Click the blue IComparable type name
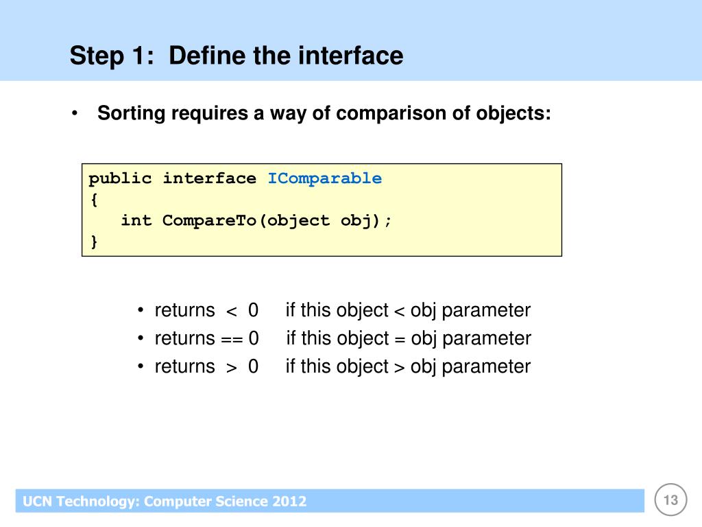The width and height of the screenshot is (702, 527). click(x=324, y=178)
